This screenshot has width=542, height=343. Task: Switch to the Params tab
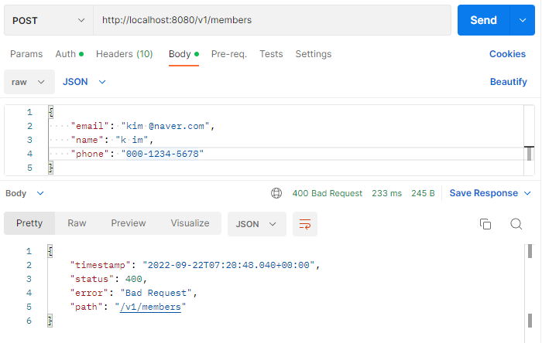(x=26, y=54)
